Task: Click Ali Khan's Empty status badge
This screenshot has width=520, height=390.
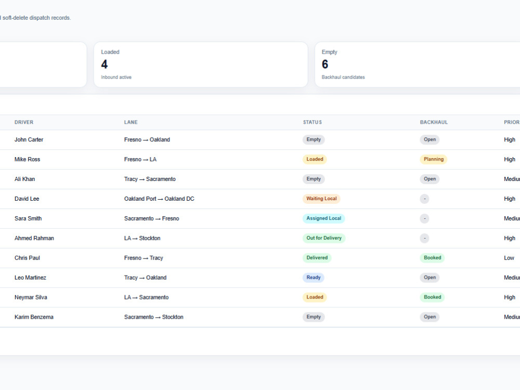Action: (x=314, y=179)
